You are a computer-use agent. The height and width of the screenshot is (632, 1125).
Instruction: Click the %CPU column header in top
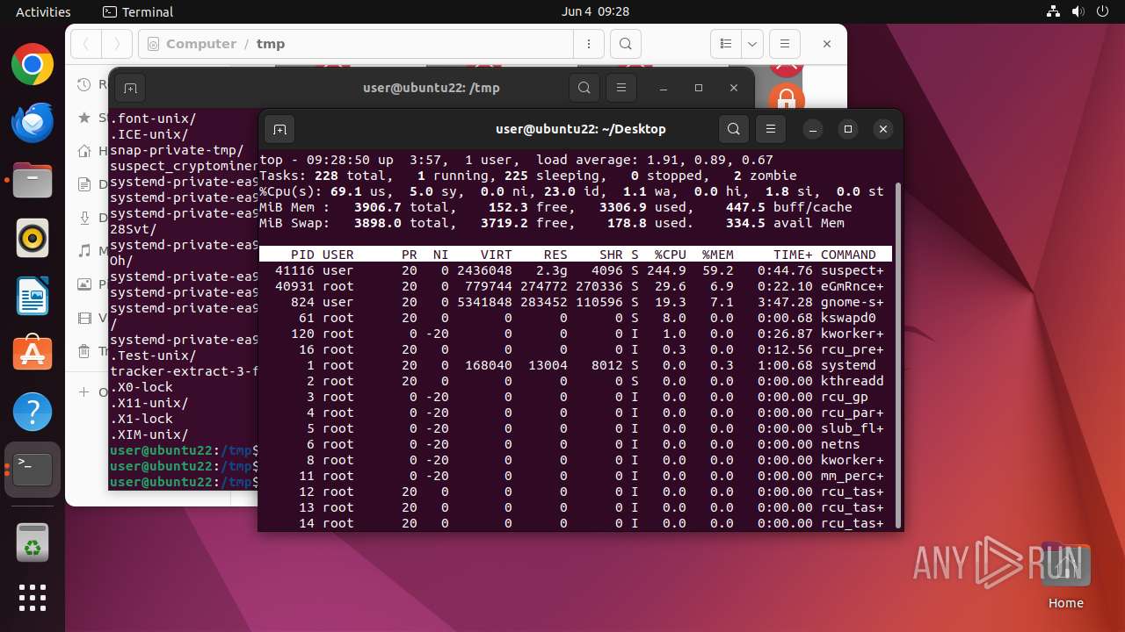click(x=669, y=255)
